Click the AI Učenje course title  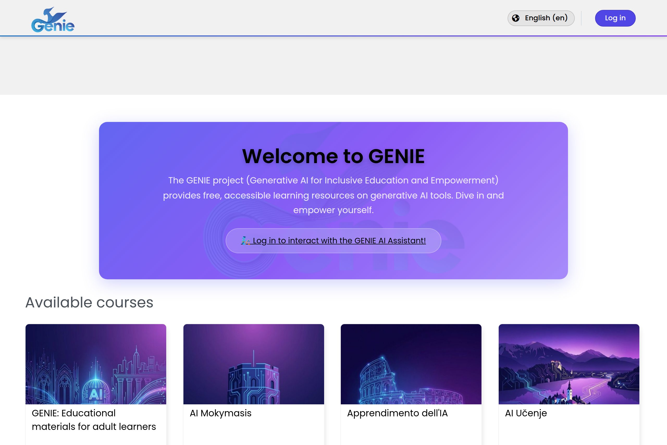tap(526, 413)
